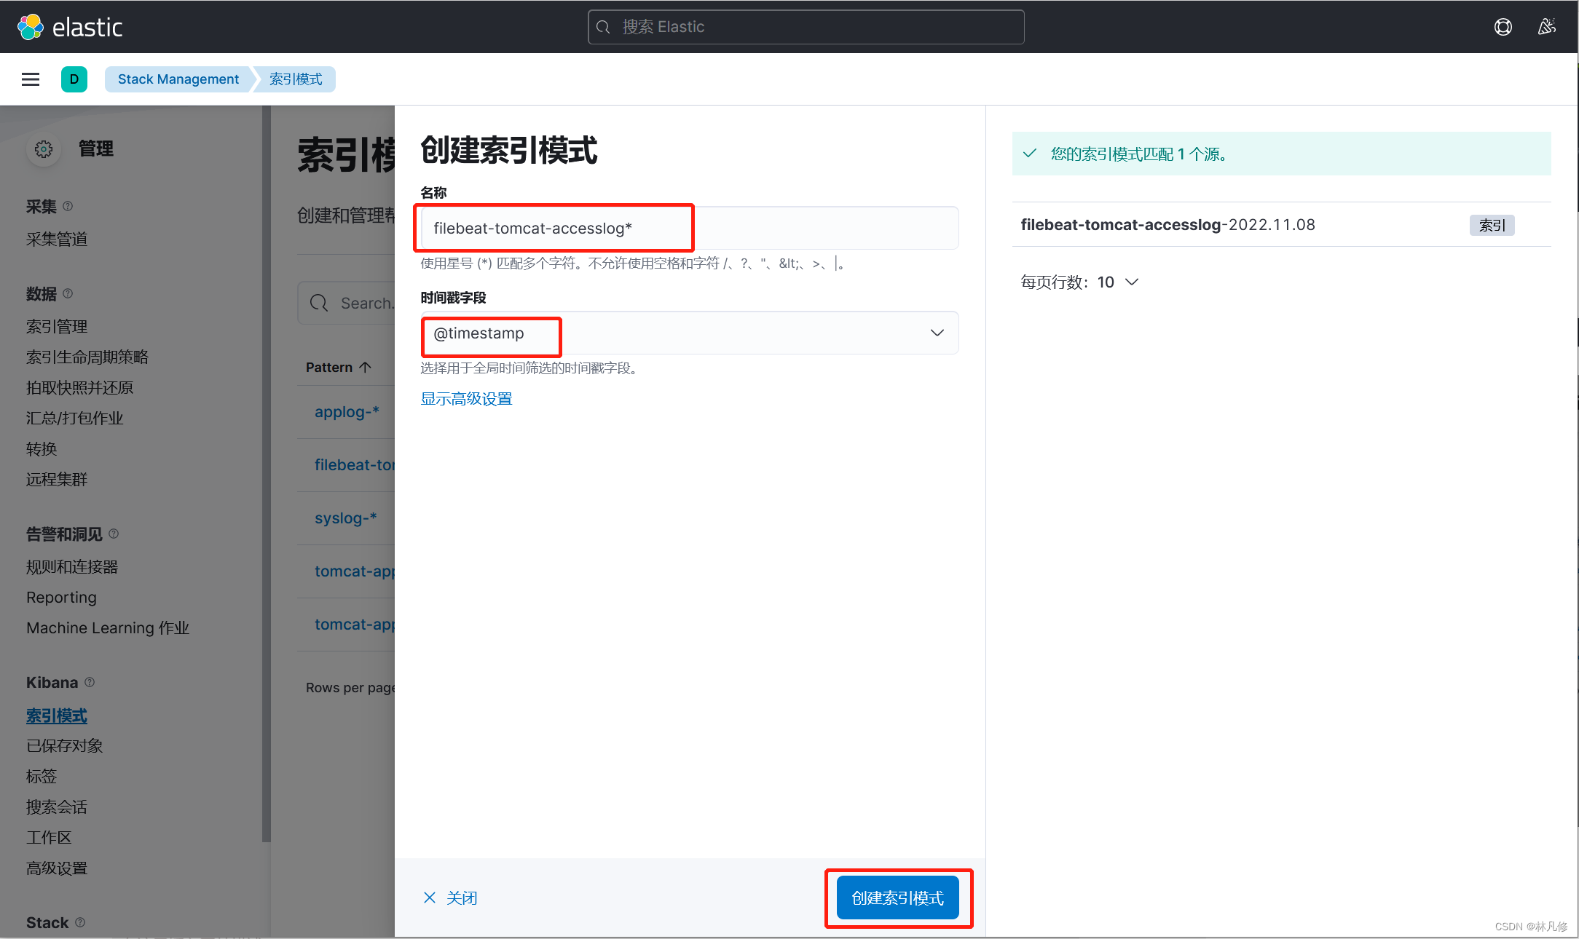Click the Elastic logo
1579x939 pixels.
coord(70,27)
